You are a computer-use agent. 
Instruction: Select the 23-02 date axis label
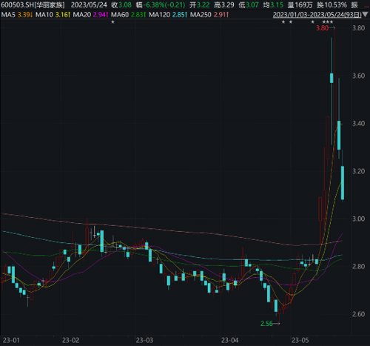coord(70,340)
